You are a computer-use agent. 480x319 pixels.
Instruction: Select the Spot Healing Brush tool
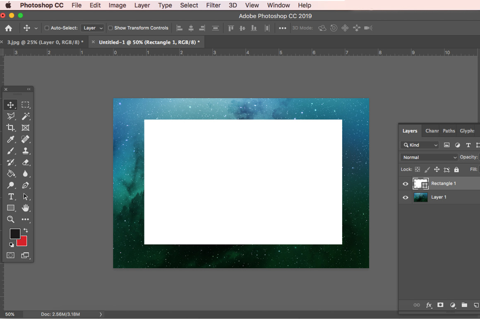click(25, 139)
